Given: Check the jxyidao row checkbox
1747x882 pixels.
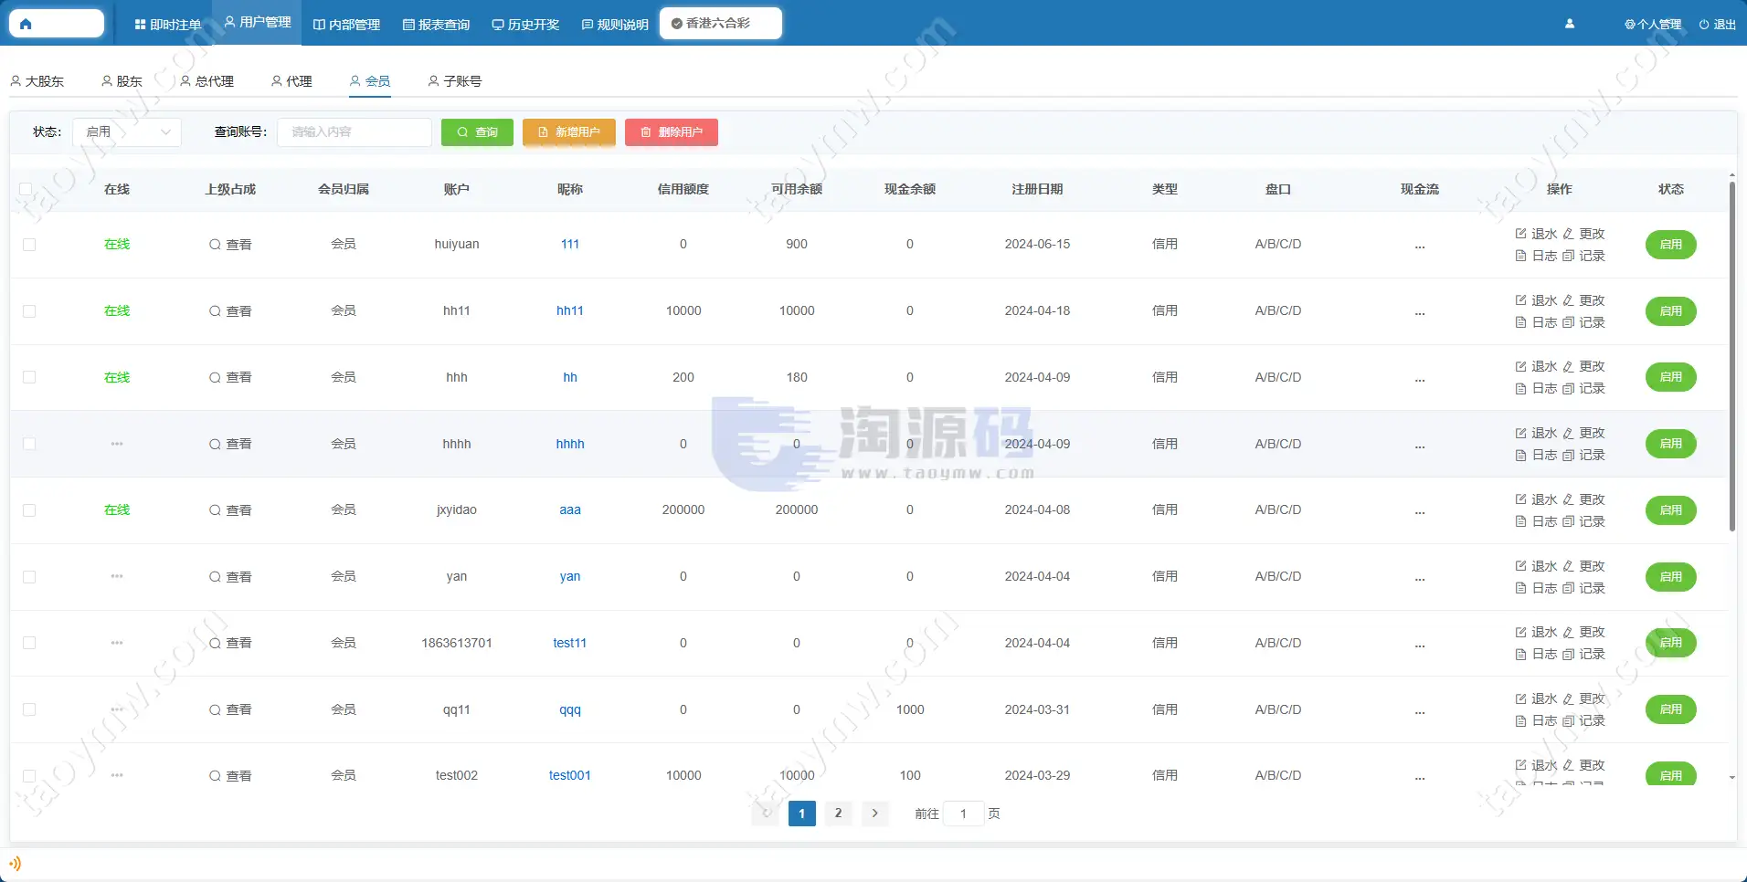Looking at the screenshot, I should (29, 510).
